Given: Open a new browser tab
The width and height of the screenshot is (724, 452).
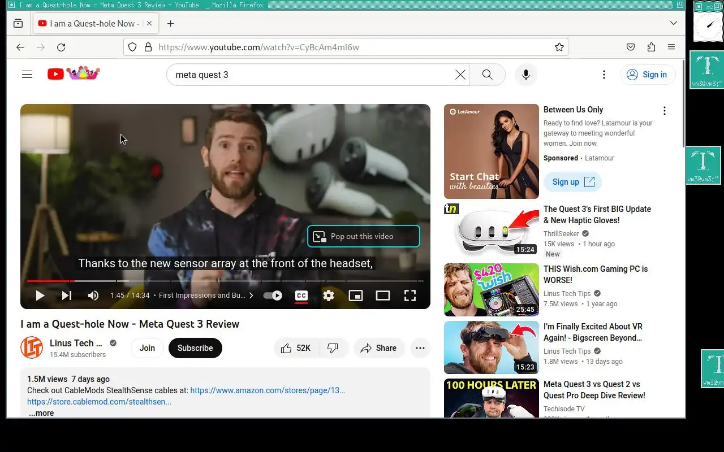Looking at the screenshot, I should click(x=170, y=23).
